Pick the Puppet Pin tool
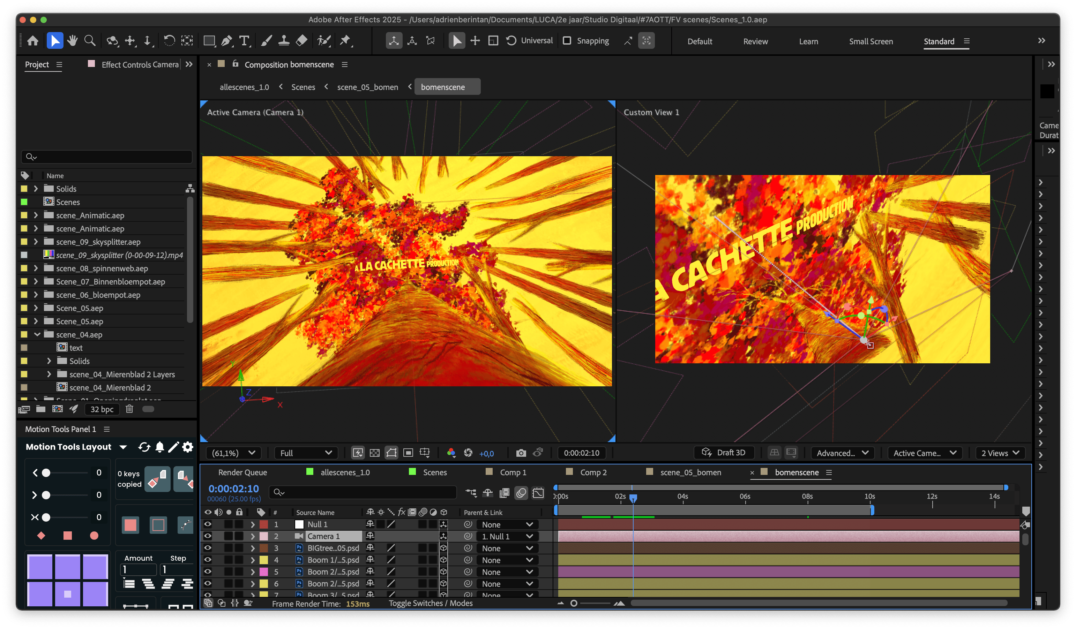This screenshot has width=1076, height=629. click(x=345, y=41)
